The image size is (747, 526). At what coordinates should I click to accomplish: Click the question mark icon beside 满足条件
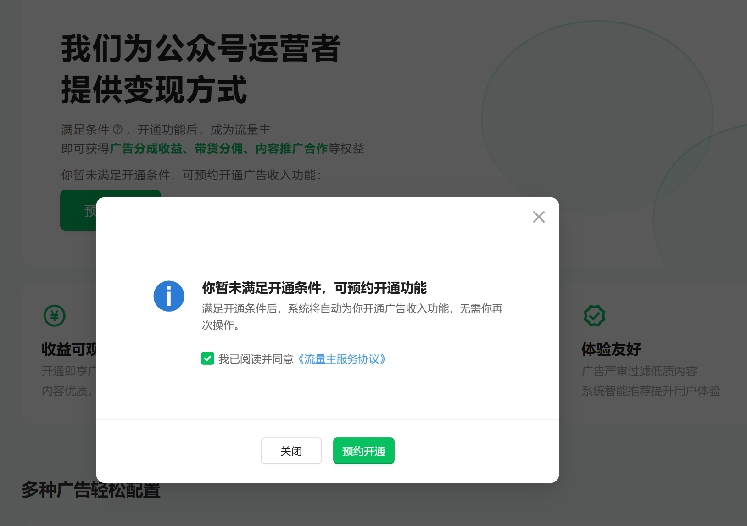117,129
